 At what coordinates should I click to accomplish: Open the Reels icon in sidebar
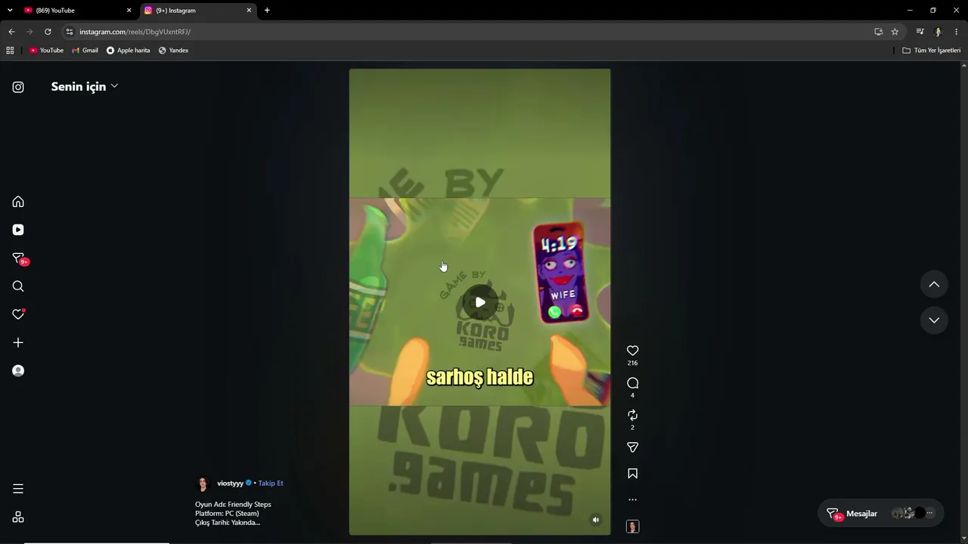pyautogui.click(x=18, y=230)
